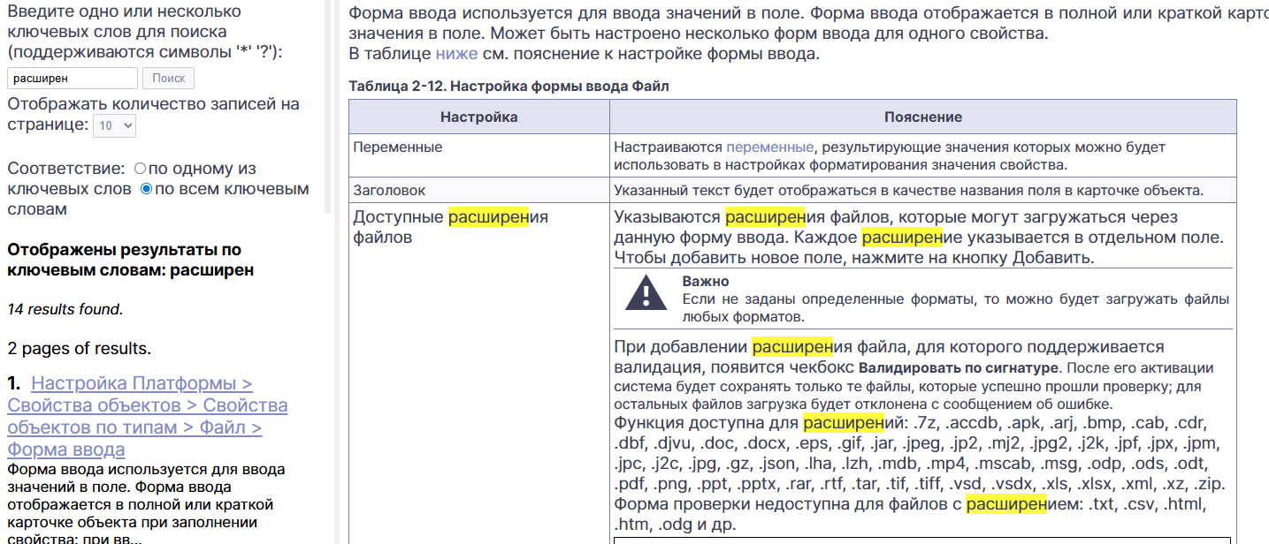1269x544 pixels.
Task: Click the 'Пояснение' column header
Action: (x=923, y=117)
